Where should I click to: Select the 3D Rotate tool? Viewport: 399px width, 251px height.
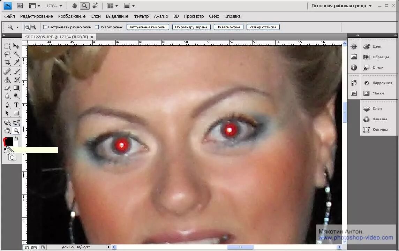point(7,123)
